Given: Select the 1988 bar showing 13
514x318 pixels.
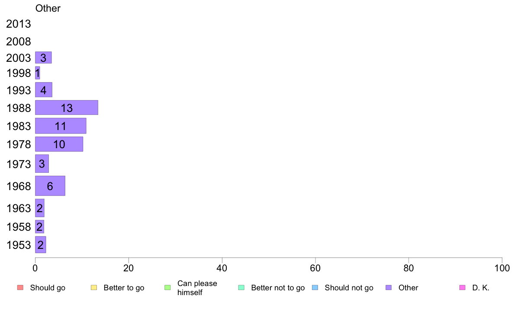Looking at the screenshot, I should [x=67, y=108].
